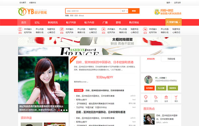Open the 生活 shopping cart category icon
The width and height of the screenshot is (199, 126).
[x=145, y=29]
